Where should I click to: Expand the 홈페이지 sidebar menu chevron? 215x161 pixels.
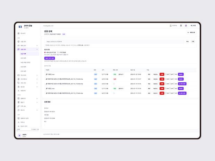click(37, 98)
